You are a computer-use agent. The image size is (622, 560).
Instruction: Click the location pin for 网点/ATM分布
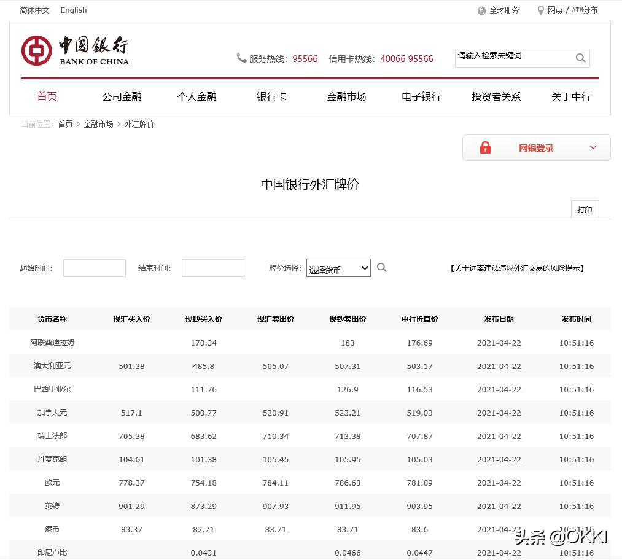click(540, 10)
